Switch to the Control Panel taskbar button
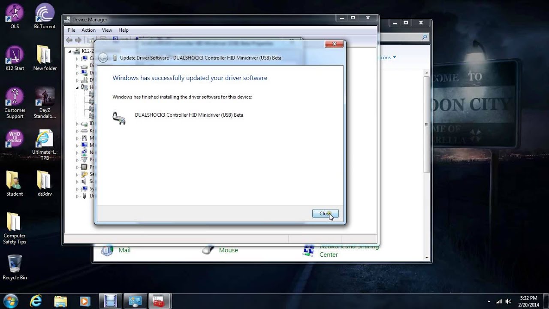This screenshot has width=549, height=309. coord(135,301)
